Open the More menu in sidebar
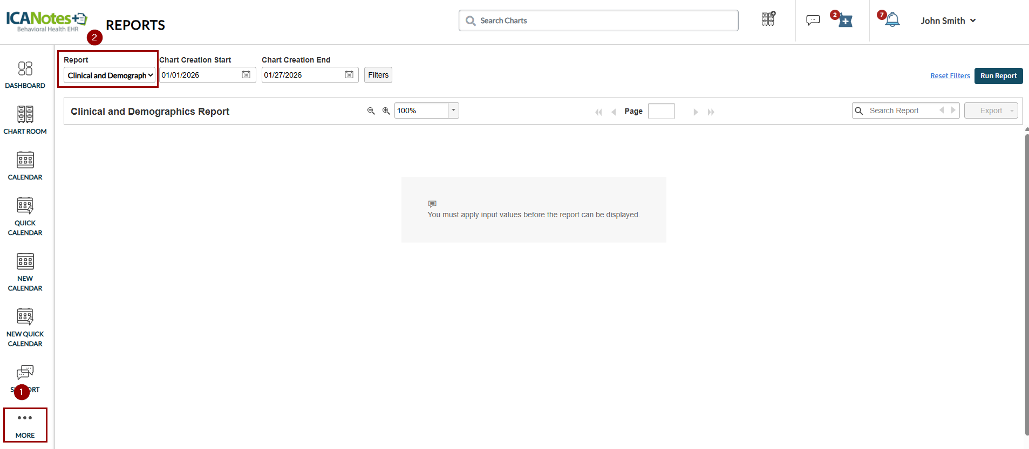The width and height of the screenshot is (1029, 449). pos(25,425)
